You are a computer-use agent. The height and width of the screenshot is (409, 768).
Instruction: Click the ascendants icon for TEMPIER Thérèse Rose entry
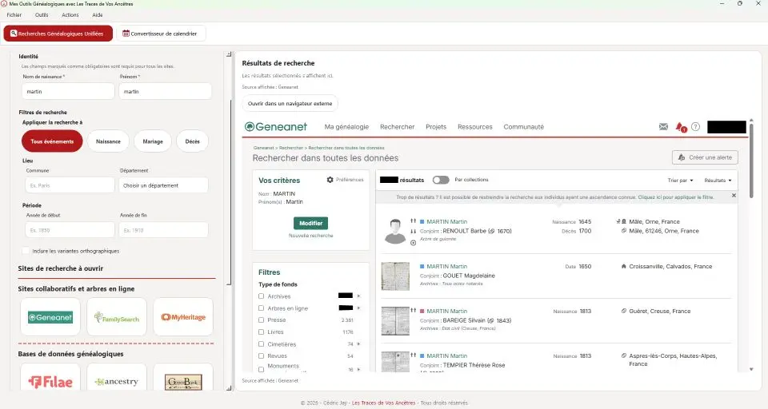click(413, 355)
